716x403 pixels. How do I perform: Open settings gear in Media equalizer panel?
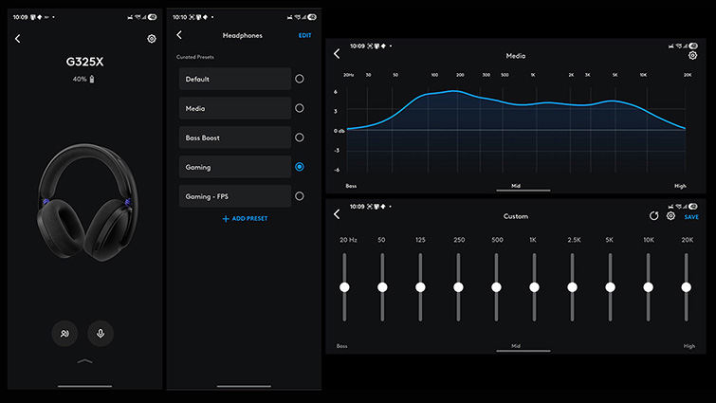click(692, 56)
